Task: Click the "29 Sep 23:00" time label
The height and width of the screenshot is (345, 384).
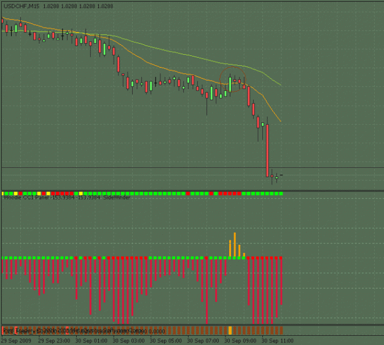Action: 54,341
